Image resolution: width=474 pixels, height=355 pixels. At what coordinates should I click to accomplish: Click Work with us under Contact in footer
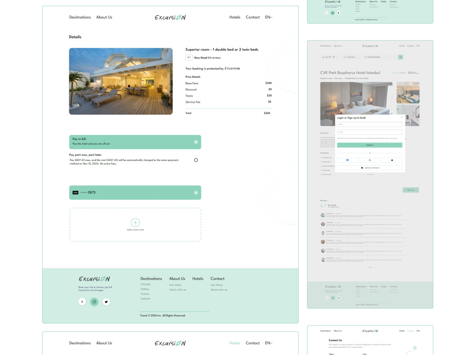click(x=219, y=290)
